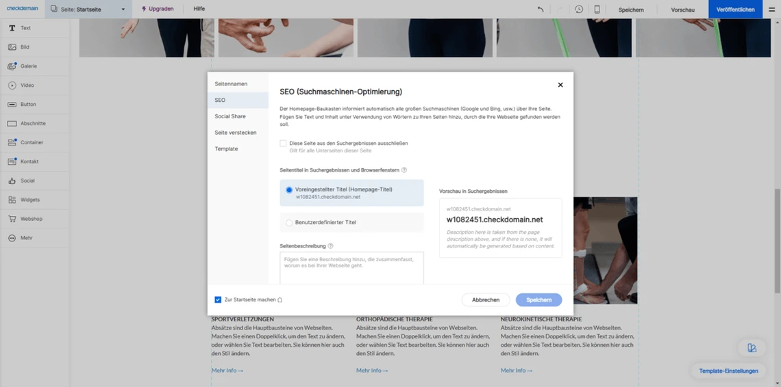Open the Kontakt element icon

(12, 161)
